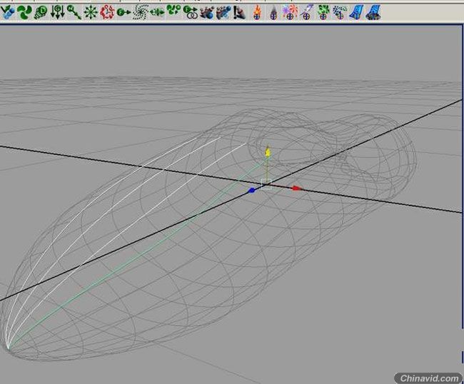Create Vortex field with spiral dots icon
Image resolution: width=464 pixels, height=384 pixels.
[140, 12]
